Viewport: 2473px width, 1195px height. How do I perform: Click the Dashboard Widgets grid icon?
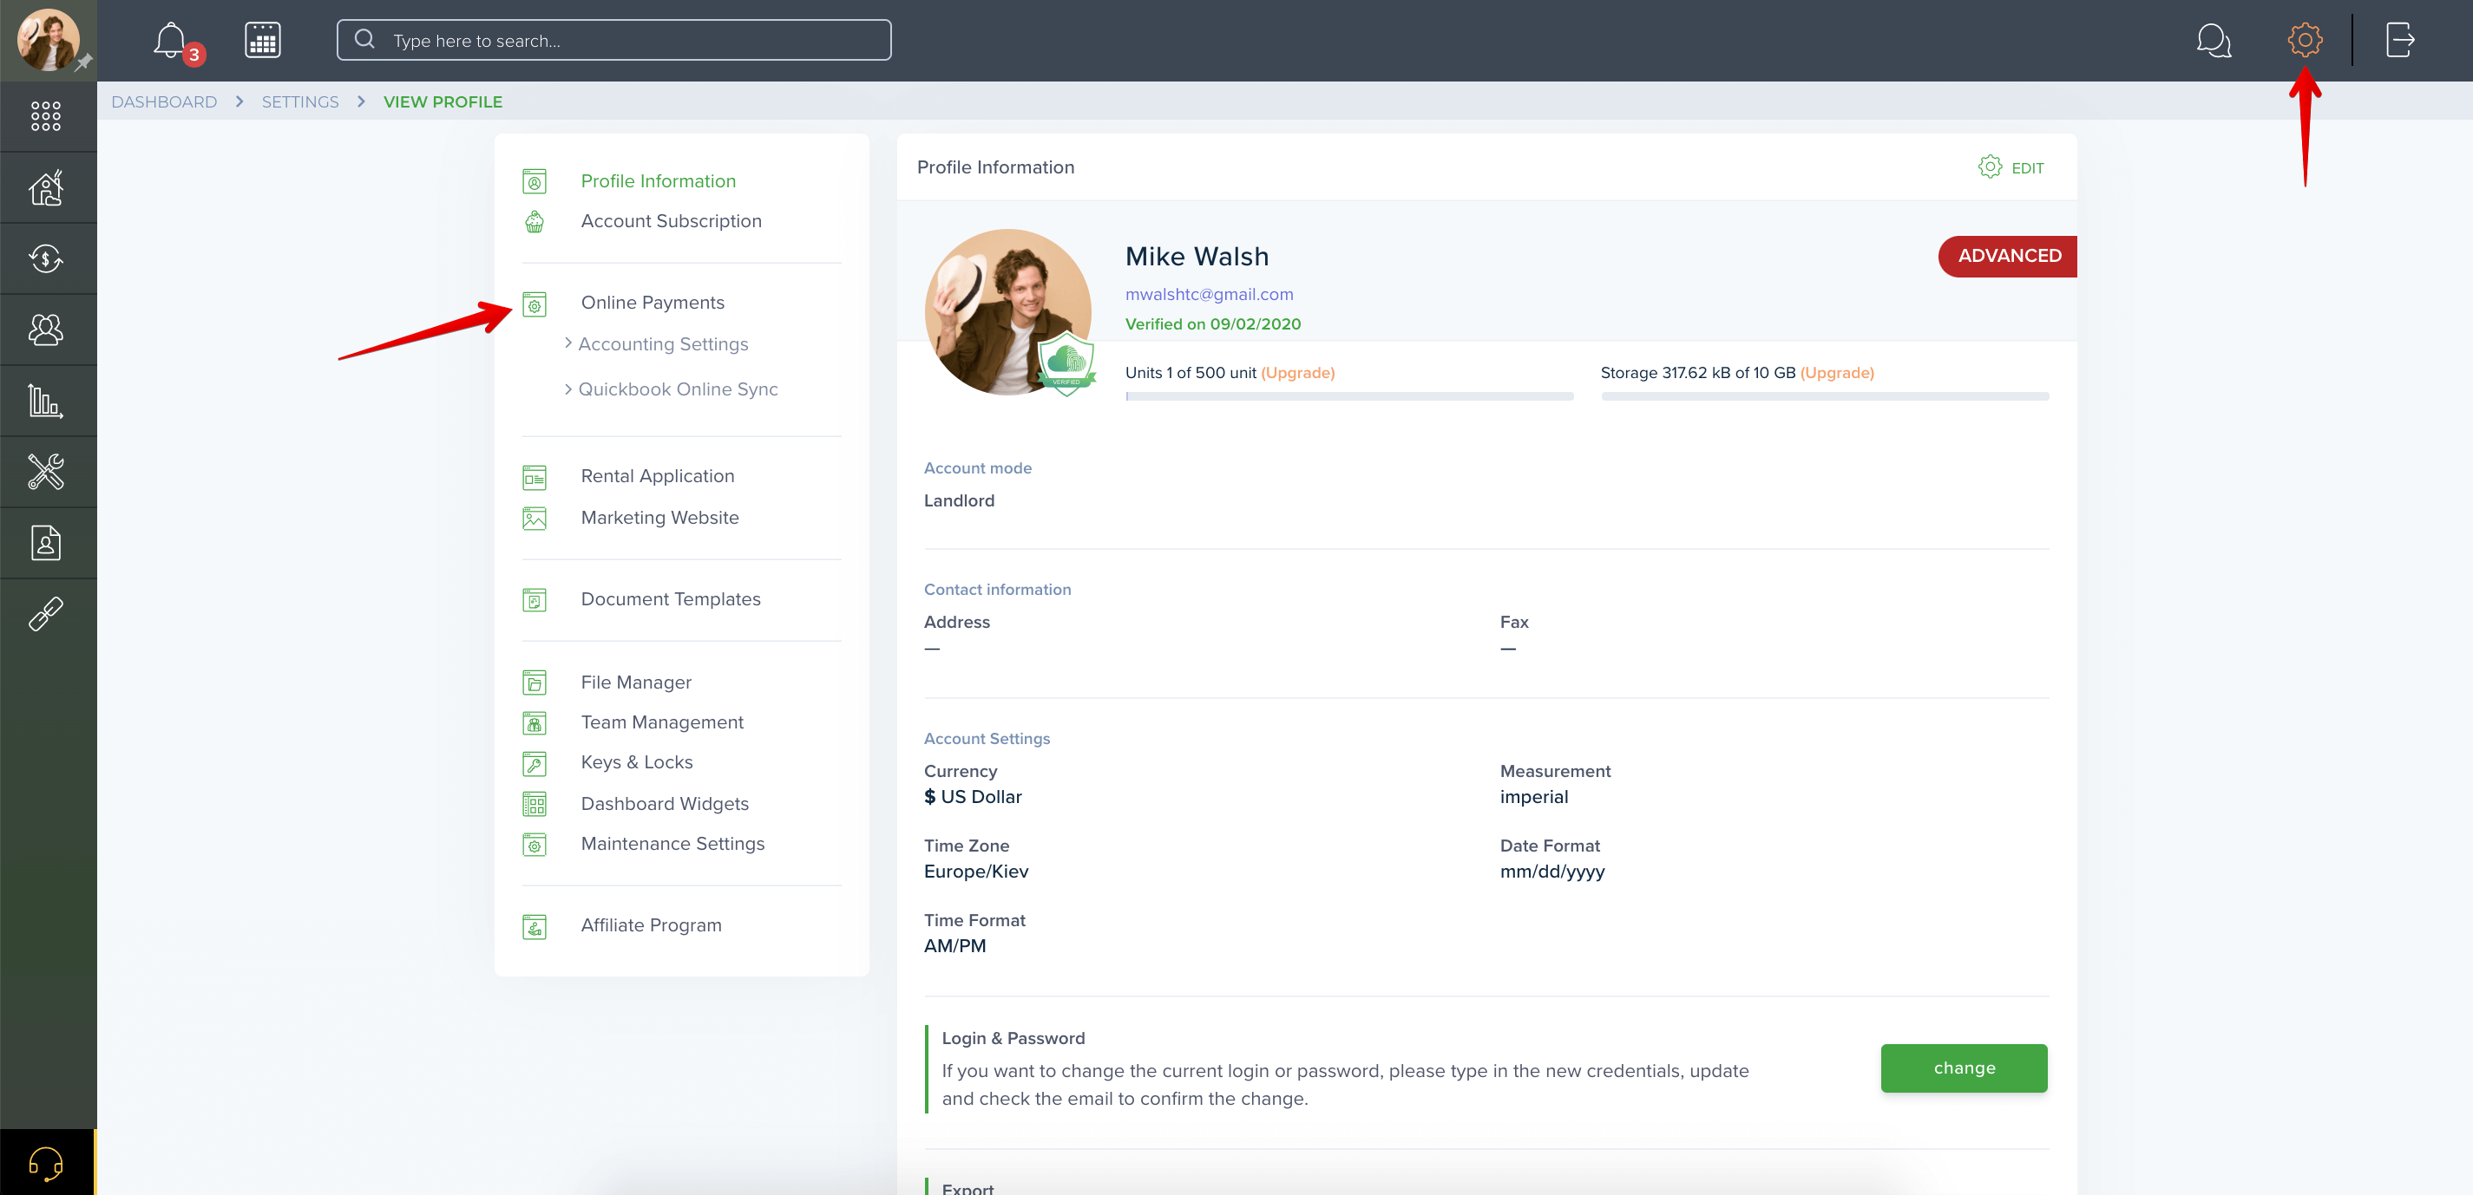pyautogui.click(x=535, y=805)
